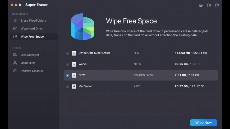This screenshot has width=230, height=129.
Task: Click the Works USB drive icon
Action: (74, 64)
